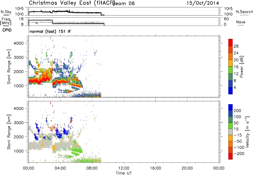Click the title 'Christmas Valley East (fitACF)'

click(x=72, y=3)
